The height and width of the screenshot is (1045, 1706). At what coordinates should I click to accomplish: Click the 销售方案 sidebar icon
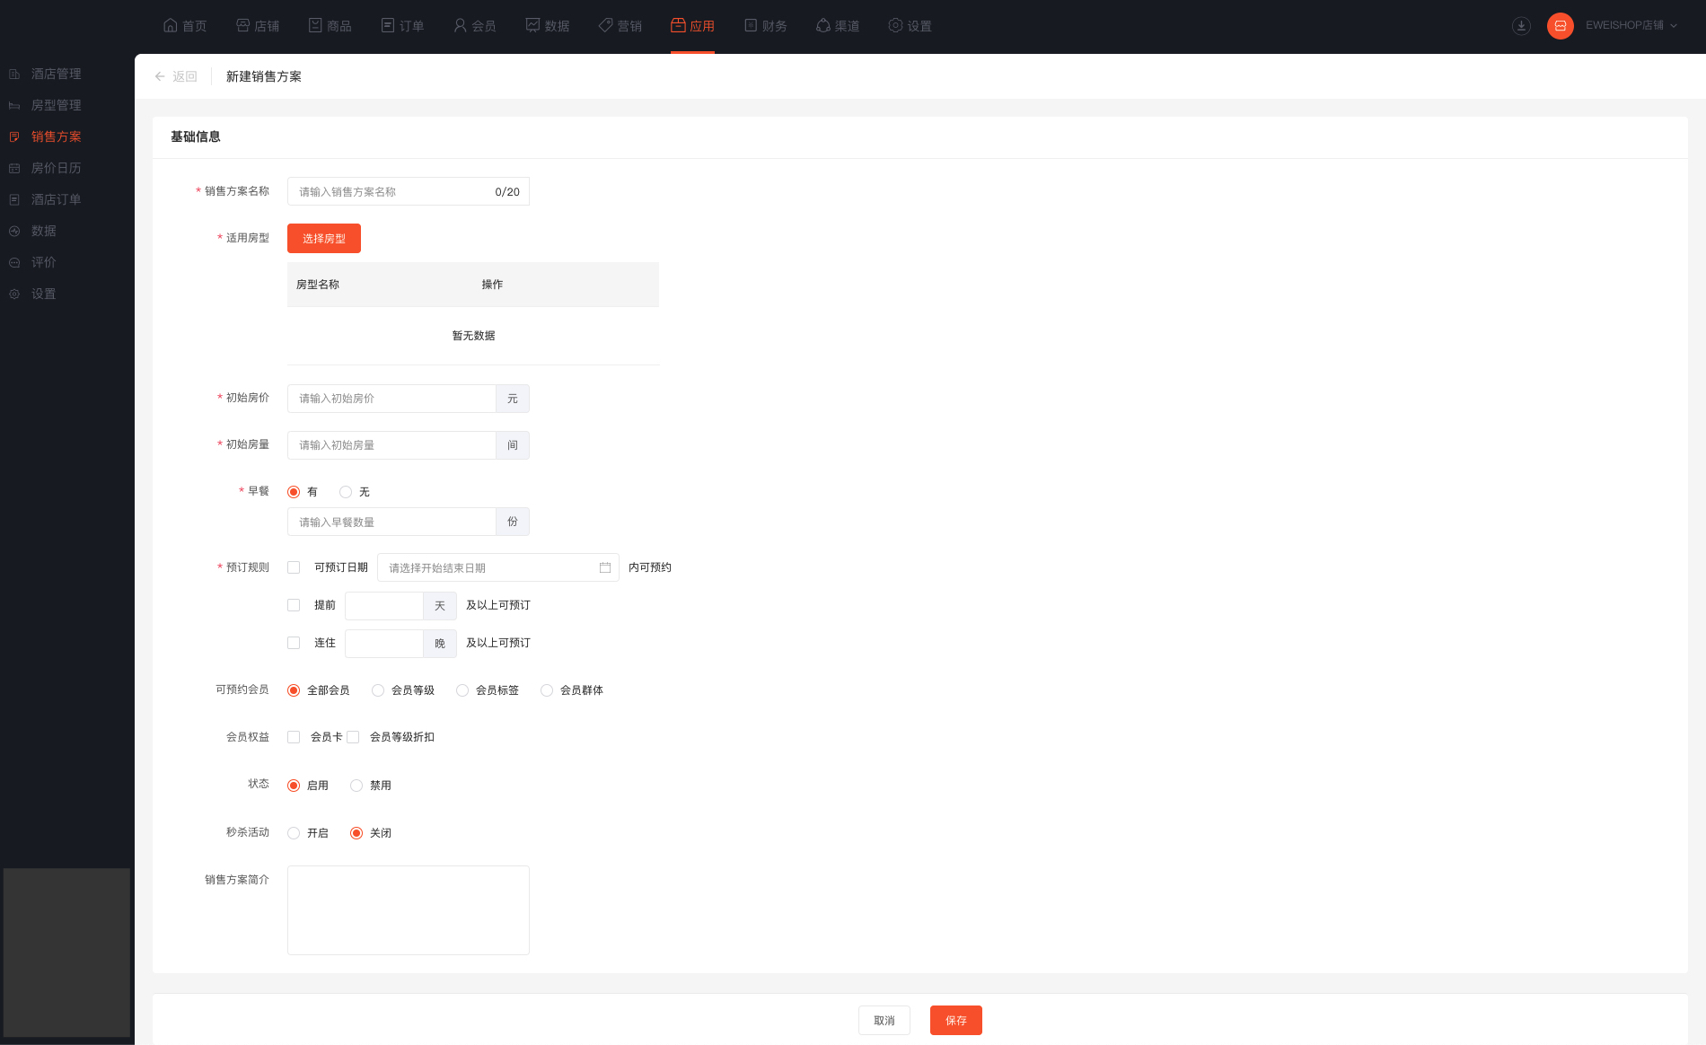click(14, 136)
